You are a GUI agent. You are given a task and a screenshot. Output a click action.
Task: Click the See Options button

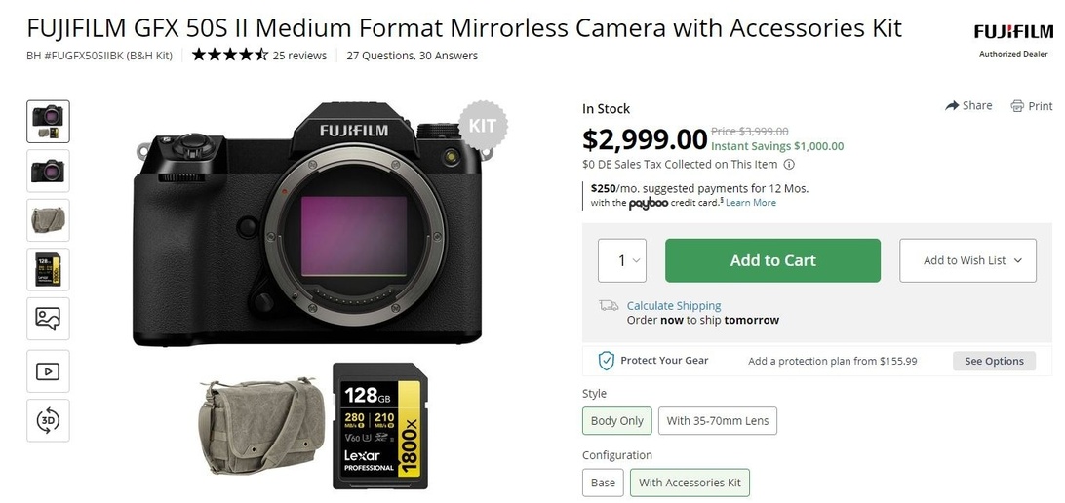click(994, 361)
